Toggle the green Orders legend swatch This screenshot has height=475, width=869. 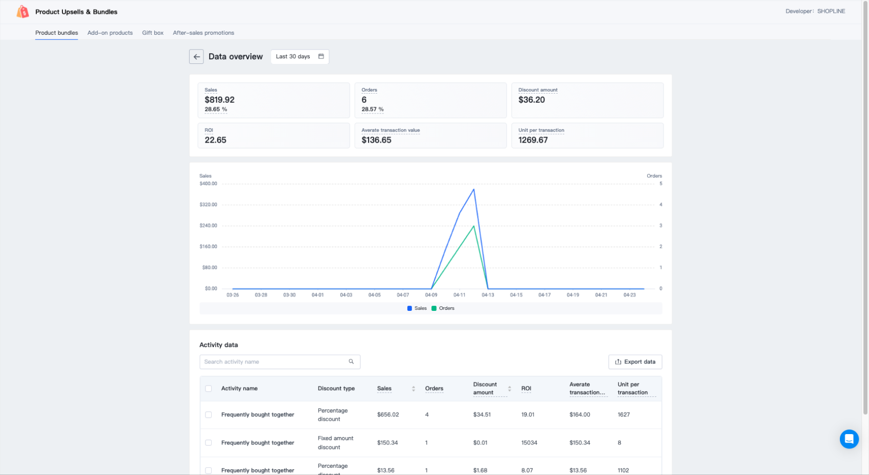point(434,308)
